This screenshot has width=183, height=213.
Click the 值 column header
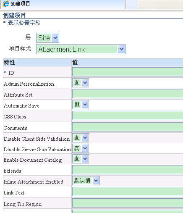(x=128, y=63)
